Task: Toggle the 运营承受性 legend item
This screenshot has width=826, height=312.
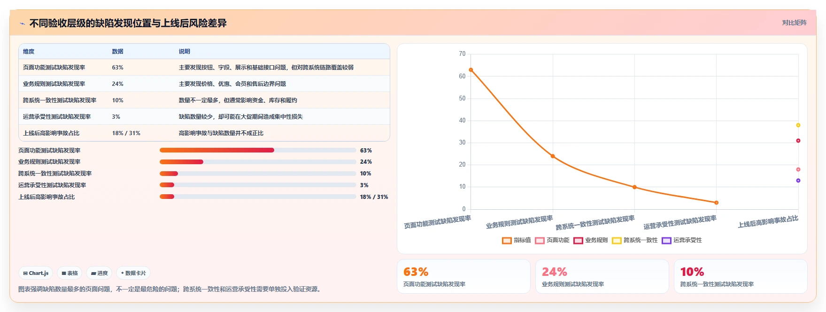Action: pos(682,240)
